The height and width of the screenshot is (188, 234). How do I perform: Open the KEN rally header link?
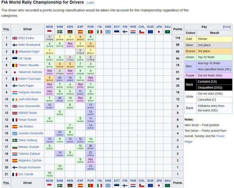click(x=70, y=27)
